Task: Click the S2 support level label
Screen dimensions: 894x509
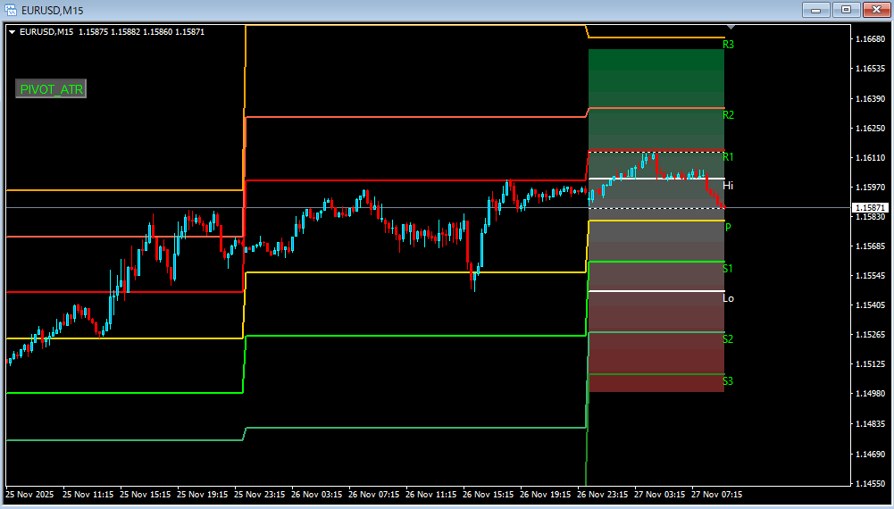Action: pos(729,339)
